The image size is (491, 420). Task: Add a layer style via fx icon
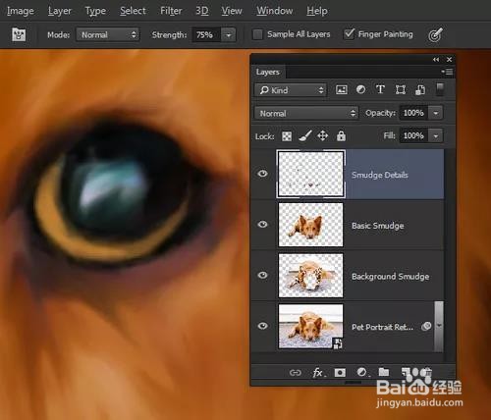pyautogui.click(x=318, y=373)
